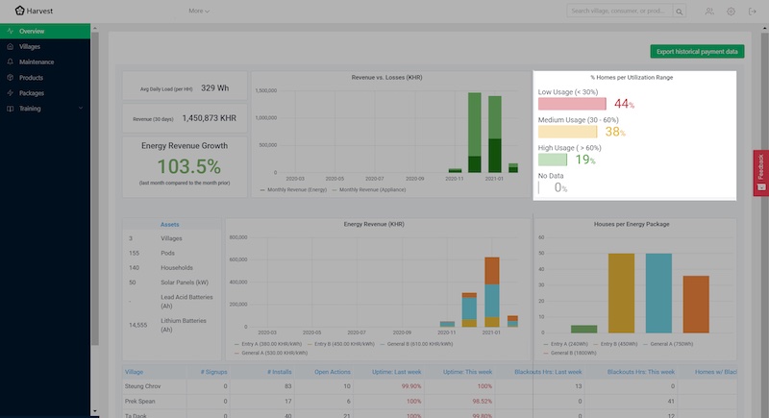The width and height of the screenshot is (769, 418).
Task: Open the users icon in top bar
Action: (x=709, y=12)
